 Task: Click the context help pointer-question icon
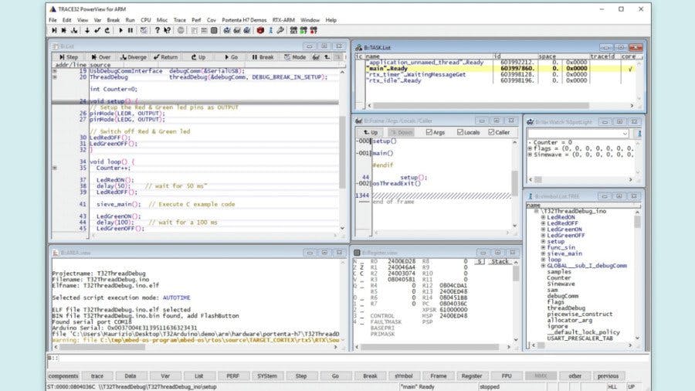(167, 31)
